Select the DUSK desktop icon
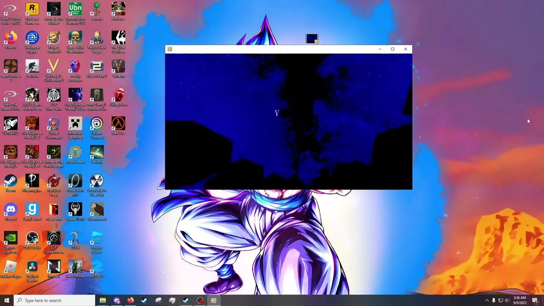Screen dimensions: 544x306 tap(75, 240)
